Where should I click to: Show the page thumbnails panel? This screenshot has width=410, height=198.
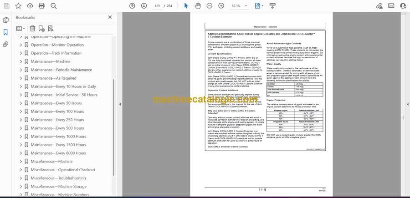(6, 20)
